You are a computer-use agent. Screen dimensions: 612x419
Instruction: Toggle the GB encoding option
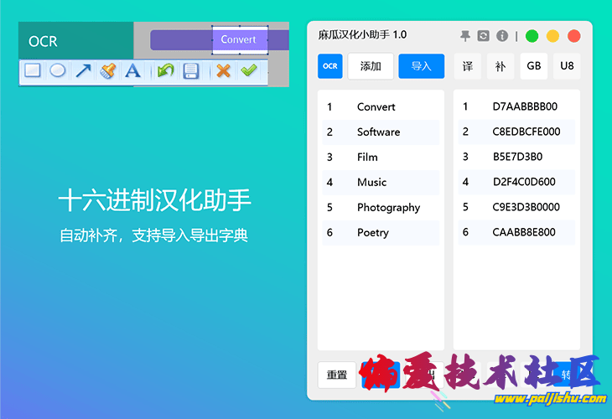pyautogui.click(x=533, y=66)
